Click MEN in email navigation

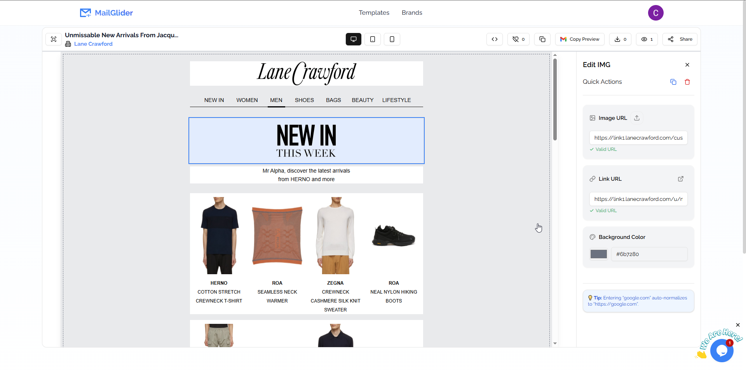[276, 100]
